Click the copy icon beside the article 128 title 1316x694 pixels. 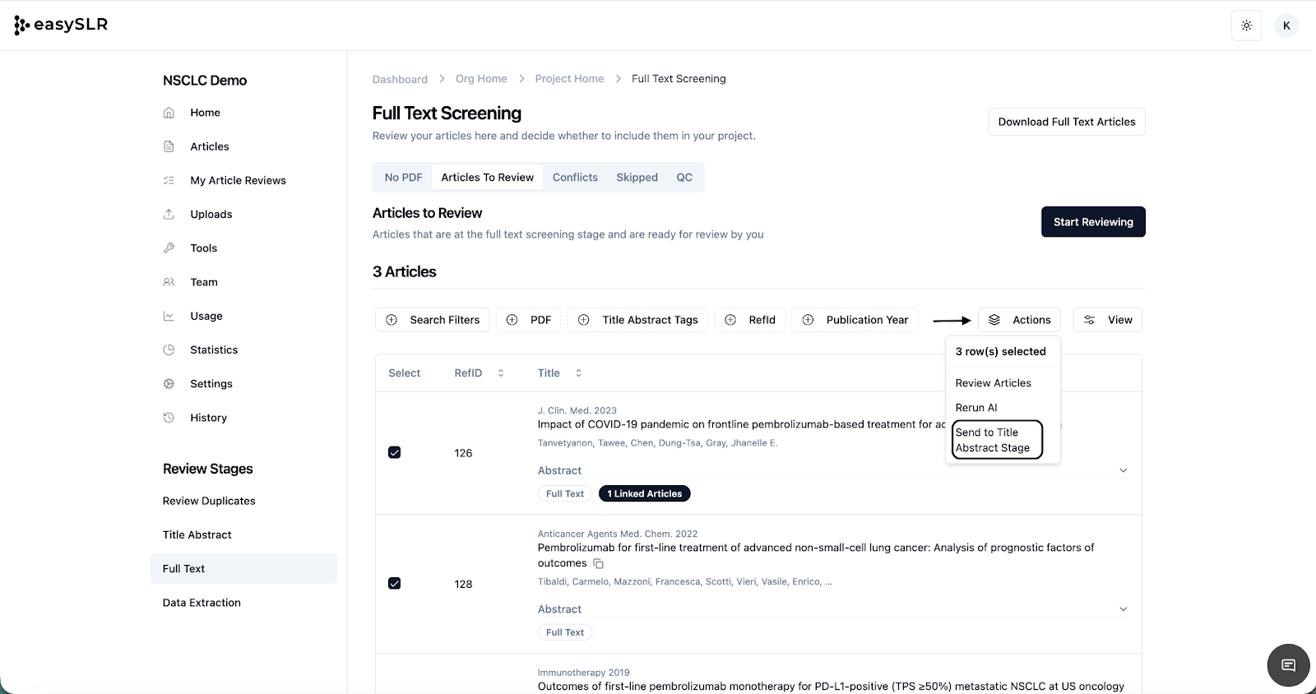click(x=599, y=564)
